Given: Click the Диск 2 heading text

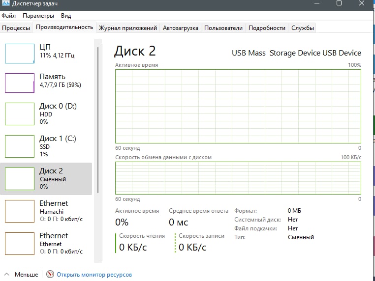Looking at the screenshot, I should point(135,51).
